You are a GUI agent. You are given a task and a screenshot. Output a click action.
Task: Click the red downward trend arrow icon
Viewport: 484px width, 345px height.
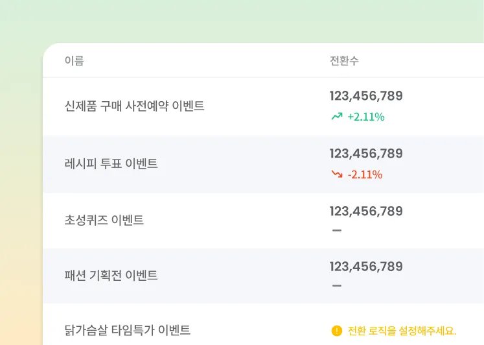pos(337,174)
